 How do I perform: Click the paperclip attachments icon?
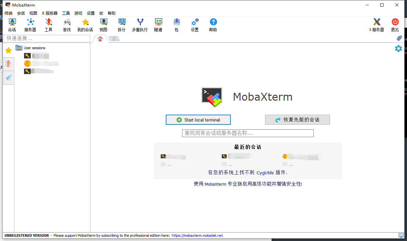399,38
